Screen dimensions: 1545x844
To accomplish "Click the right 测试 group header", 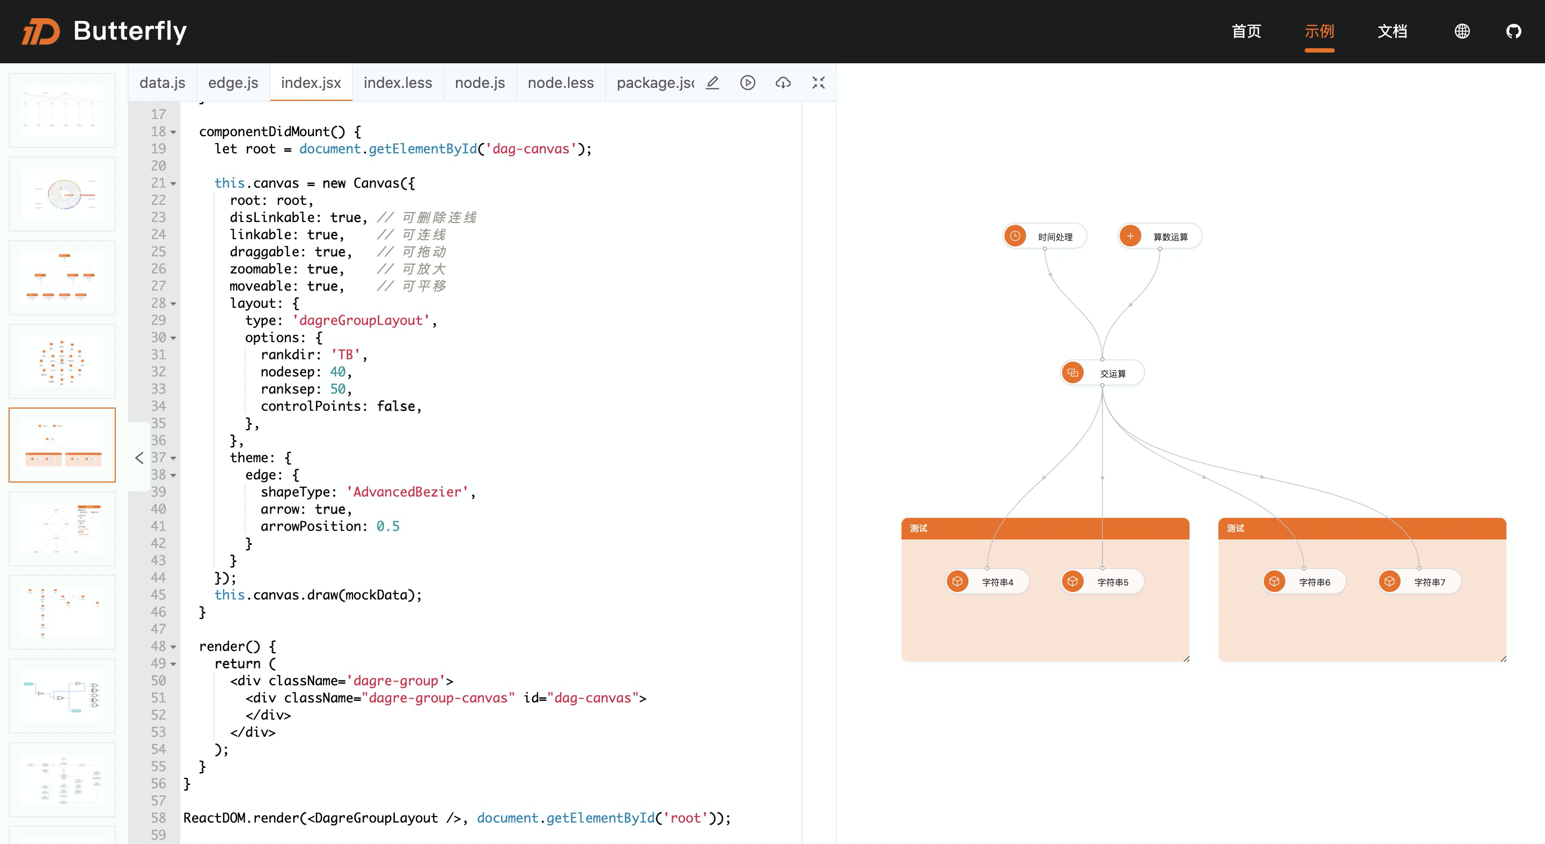I will coord(1362,529).
